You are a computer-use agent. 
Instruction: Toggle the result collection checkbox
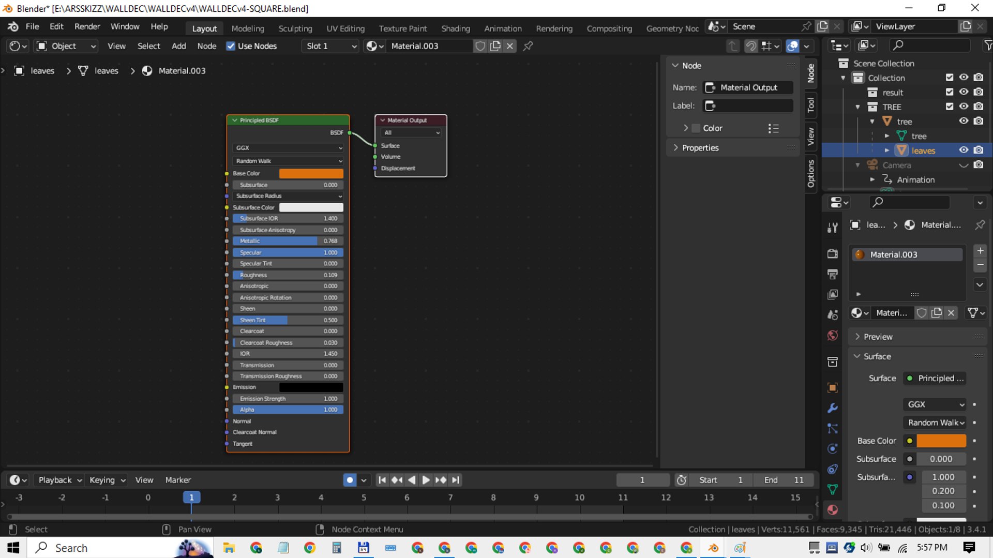[x=950, y=92]
